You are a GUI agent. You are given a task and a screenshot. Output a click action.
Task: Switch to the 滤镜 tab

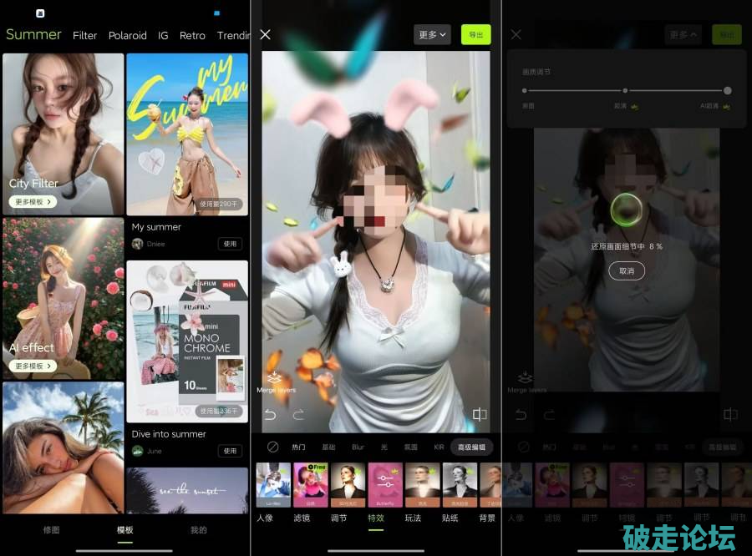(x=302, y=518)
